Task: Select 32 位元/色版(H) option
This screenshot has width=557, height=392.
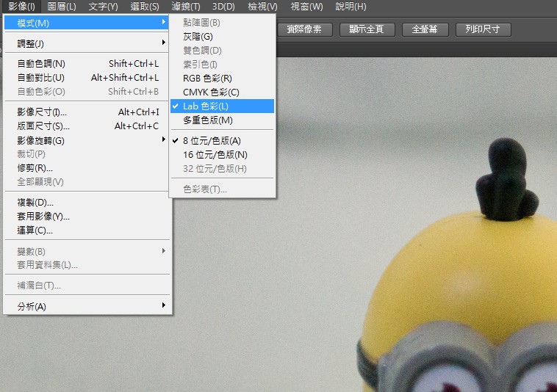Action: [223, 169]
